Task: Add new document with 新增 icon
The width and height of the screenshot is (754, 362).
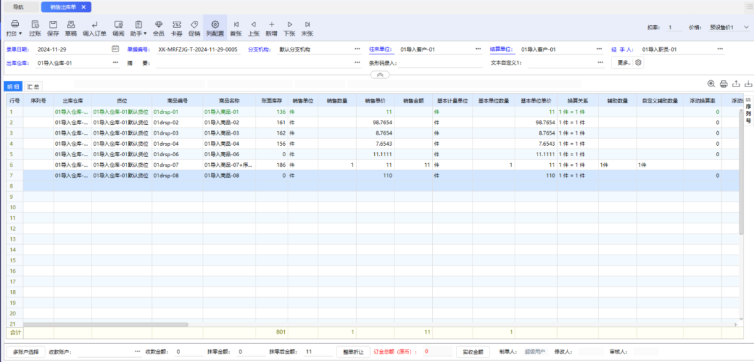Action: point(272,27)
